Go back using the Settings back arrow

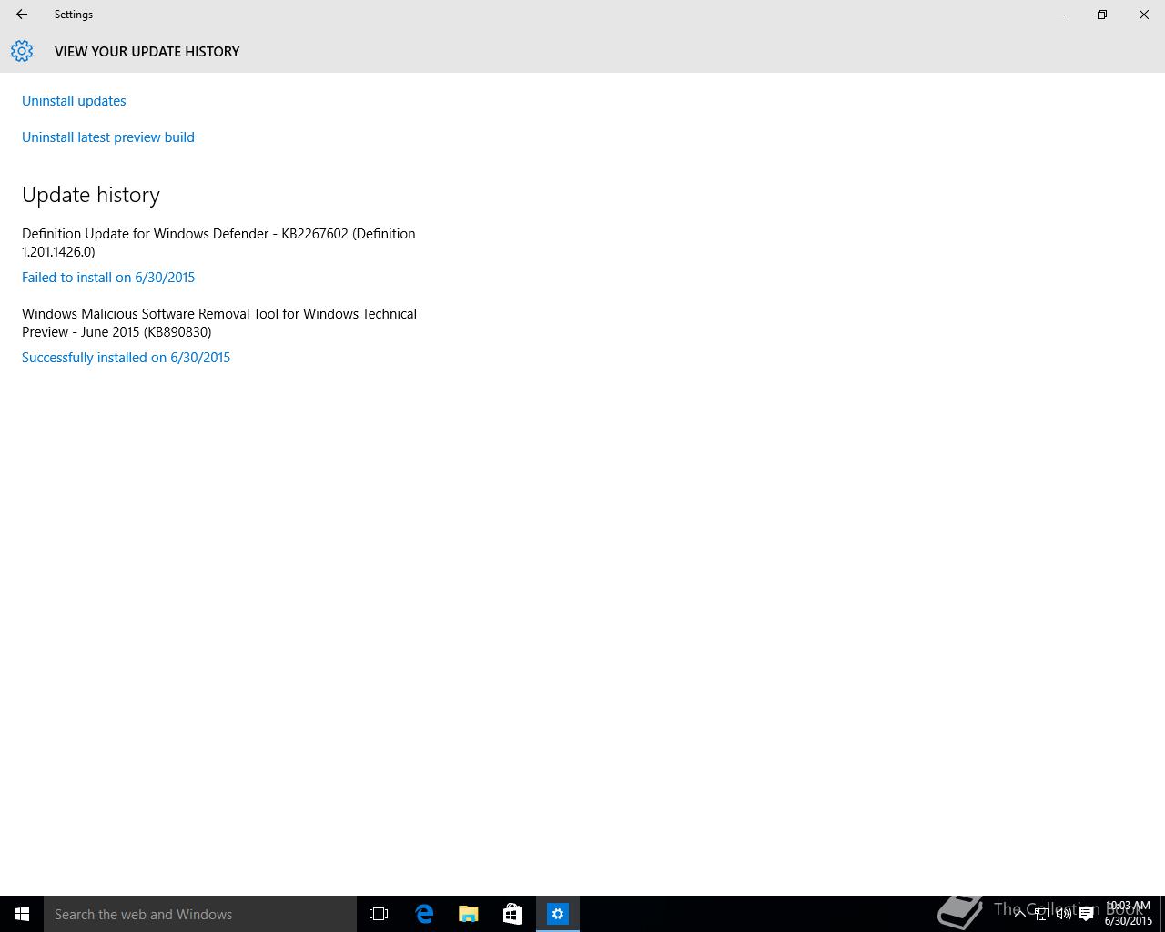pyautogui.click(x=22, y=15)
